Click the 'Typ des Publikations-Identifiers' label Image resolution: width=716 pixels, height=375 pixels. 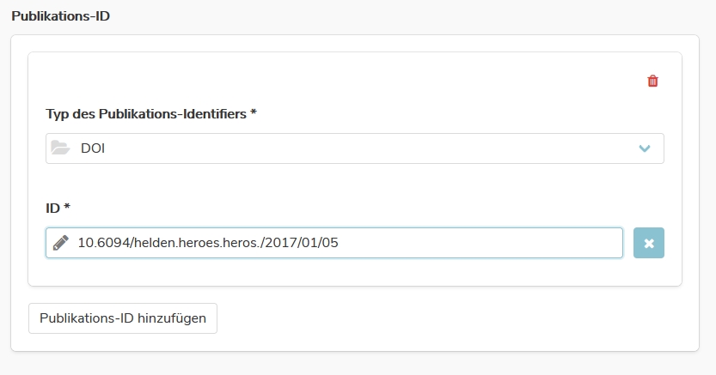pos(151,114)
